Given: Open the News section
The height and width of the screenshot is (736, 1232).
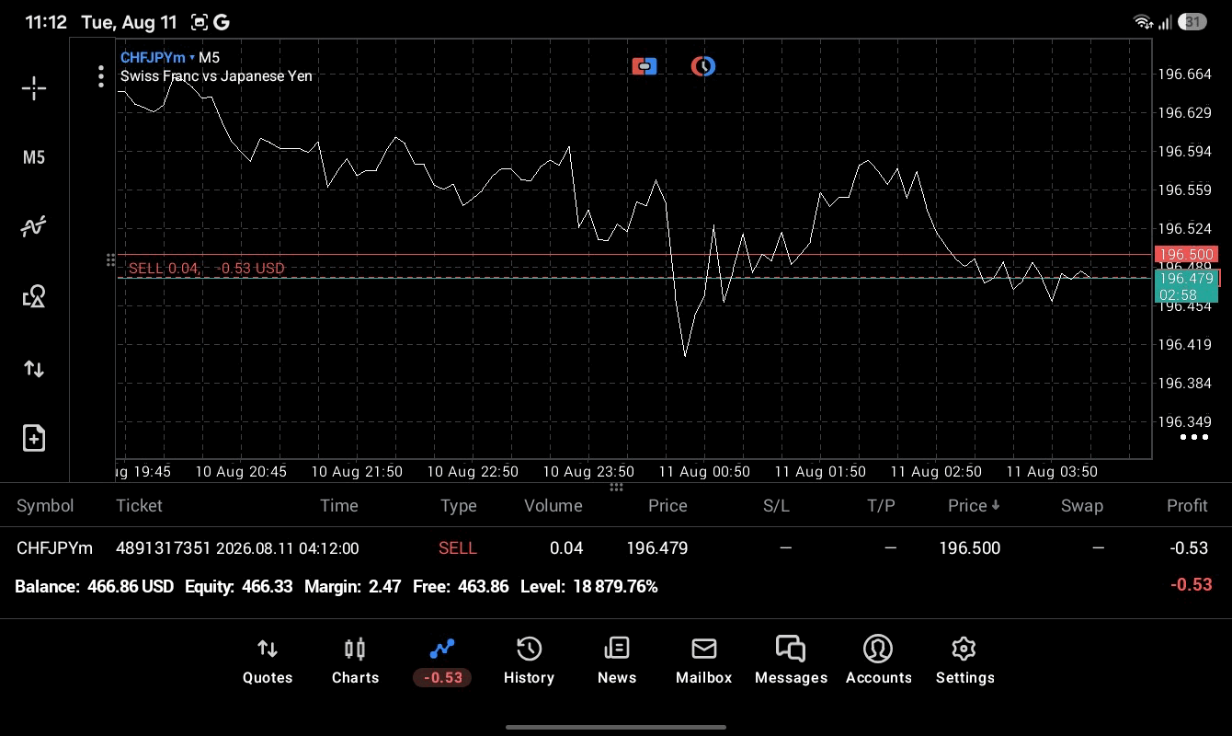Looking at the screenshot, I should point(616,661).
